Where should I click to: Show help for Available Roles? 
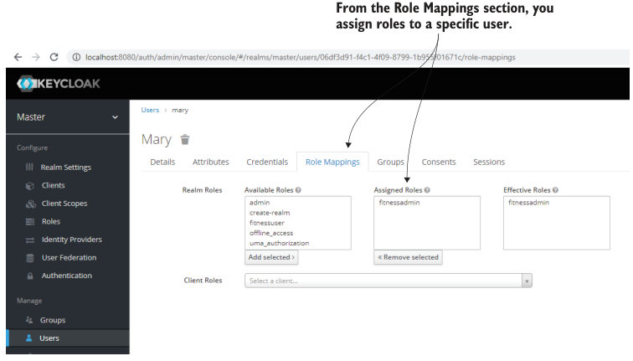[298, 190]
